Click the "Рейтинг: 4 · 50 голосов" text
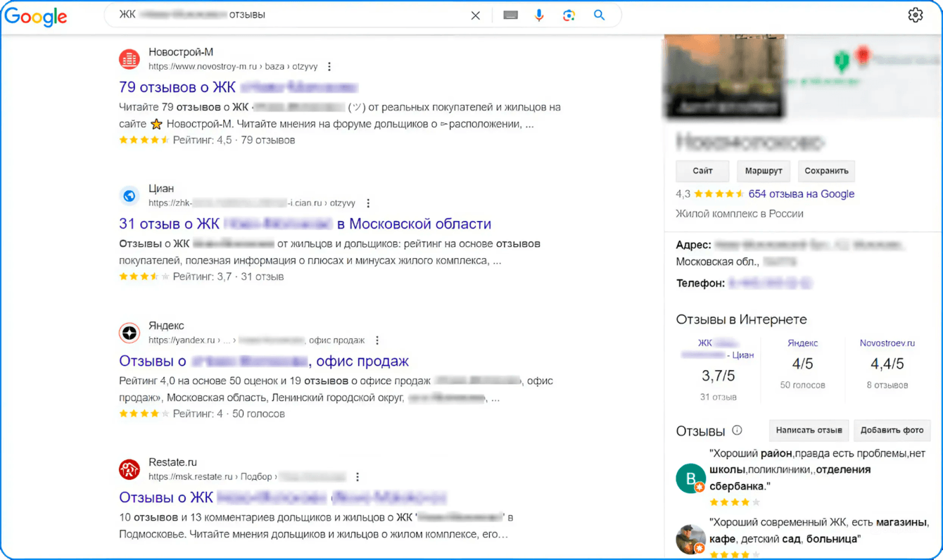 pos(229,414)
